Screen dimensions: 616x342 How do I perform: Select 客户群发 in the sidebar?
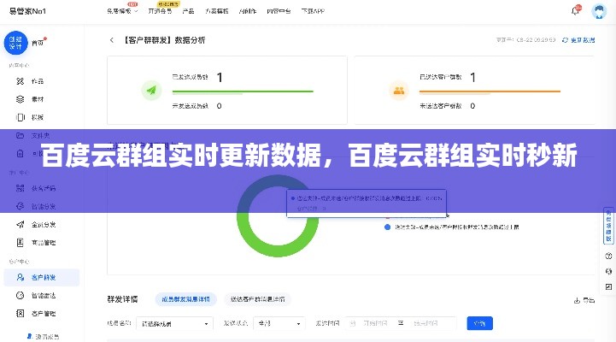point(42,277)
